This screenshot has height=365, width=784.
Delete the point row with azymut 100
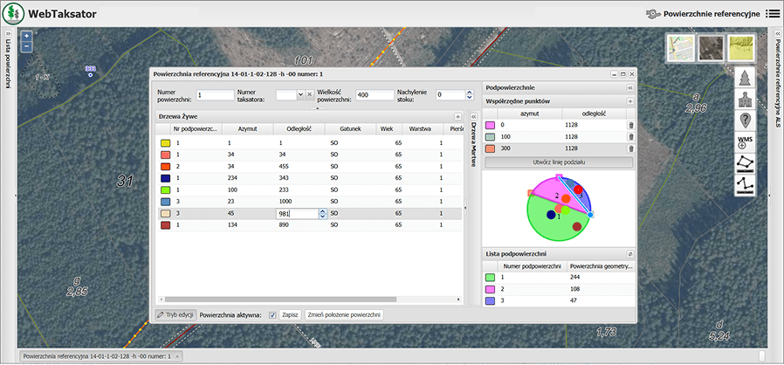point(631,137)
